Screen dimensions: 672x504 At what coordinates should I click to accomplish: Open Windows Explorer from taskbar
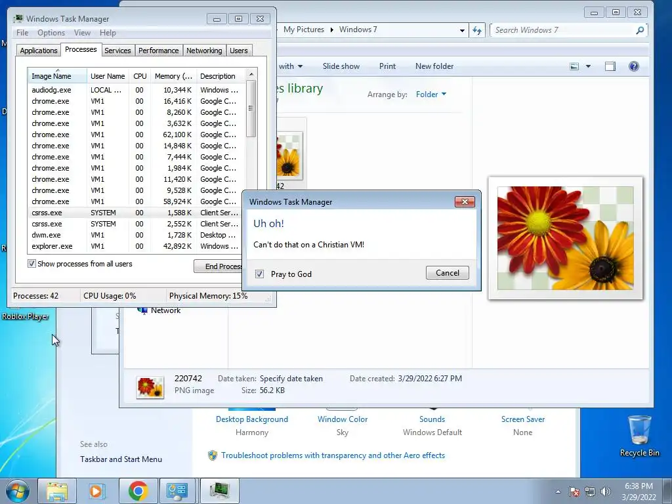tap(57, 491)
